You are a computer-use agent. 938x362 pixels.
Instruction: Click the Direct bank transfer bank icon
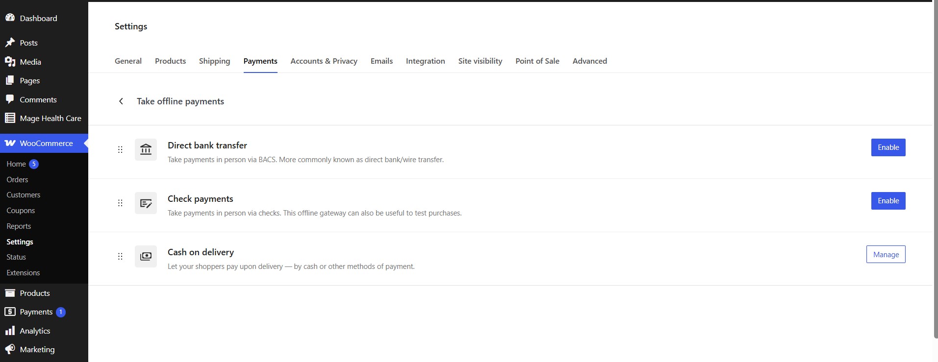146,149
